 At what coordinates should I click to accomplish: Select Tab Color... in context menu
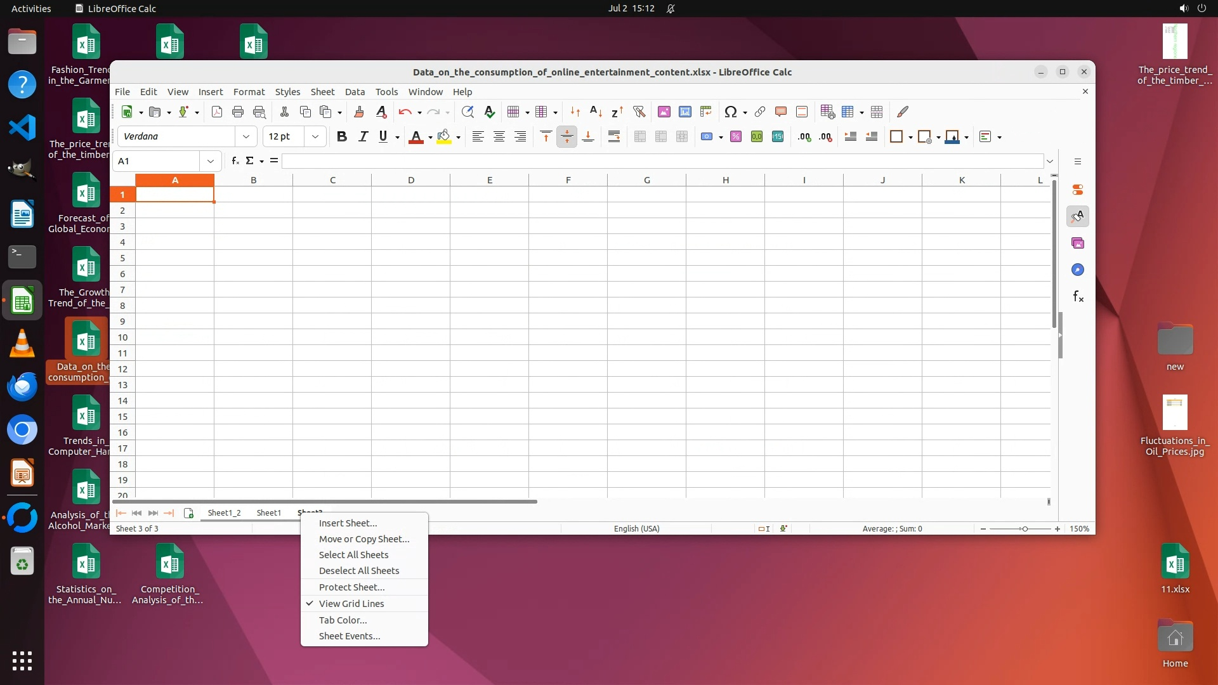click(x=343, y=620)
